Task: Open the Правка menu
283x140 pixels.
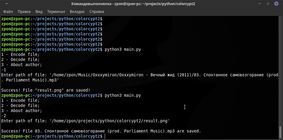Action: 24,11
